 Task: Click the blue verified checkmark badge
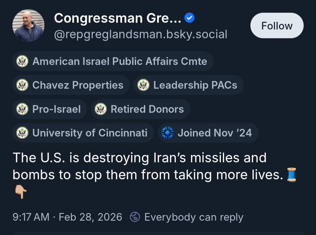click(x=190, y=18)
